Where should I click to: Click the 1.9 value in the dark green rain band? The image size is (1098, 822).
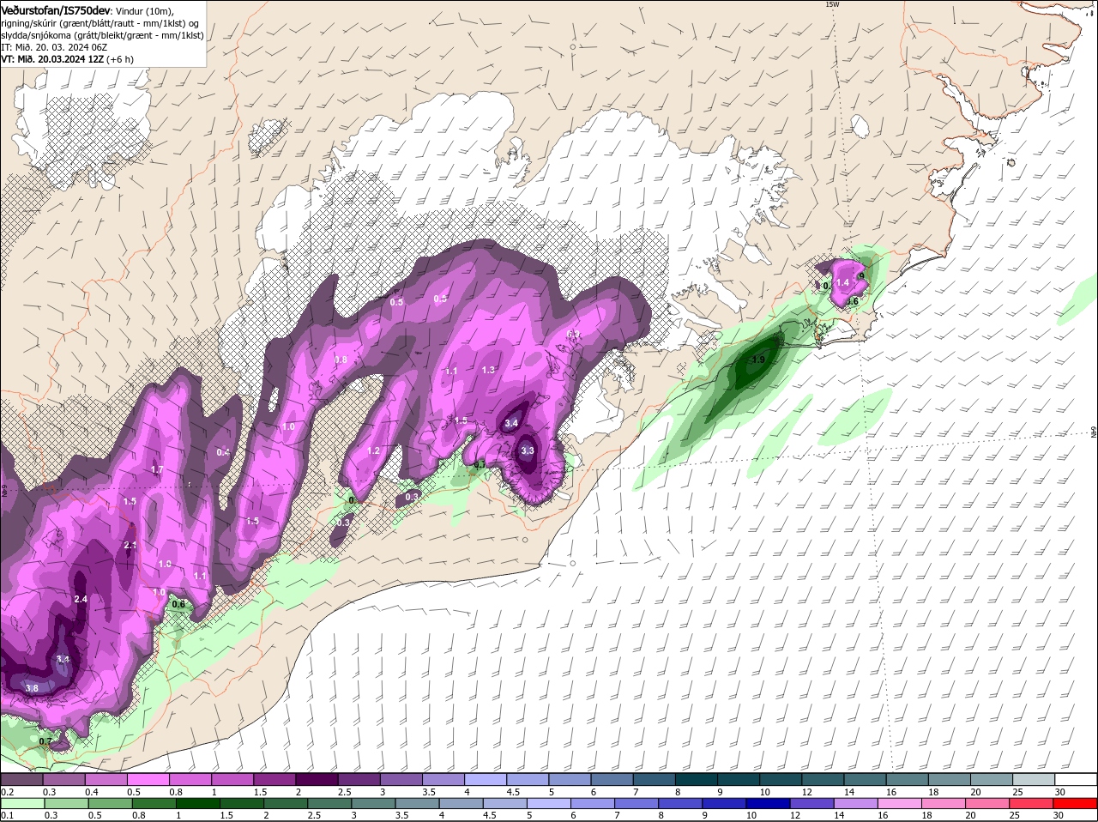click(758, 360)
